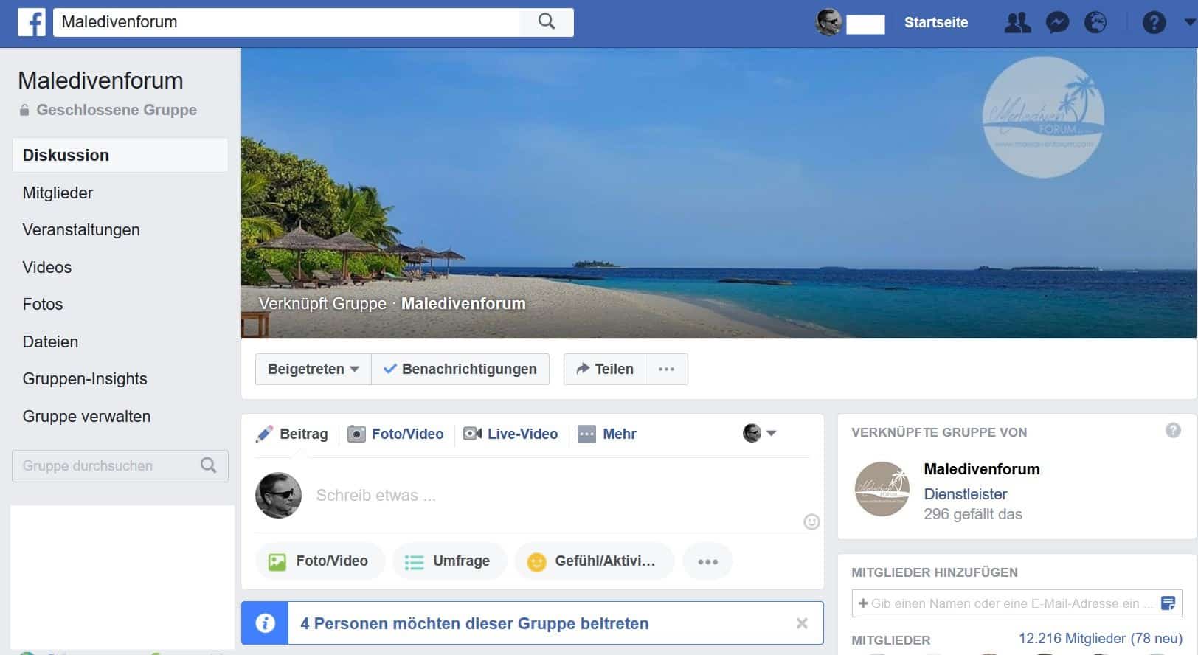The width and height of the screenshot is (1198, 655).
Task: Show more composer options ellipsis
Action: tap(707, 561)
